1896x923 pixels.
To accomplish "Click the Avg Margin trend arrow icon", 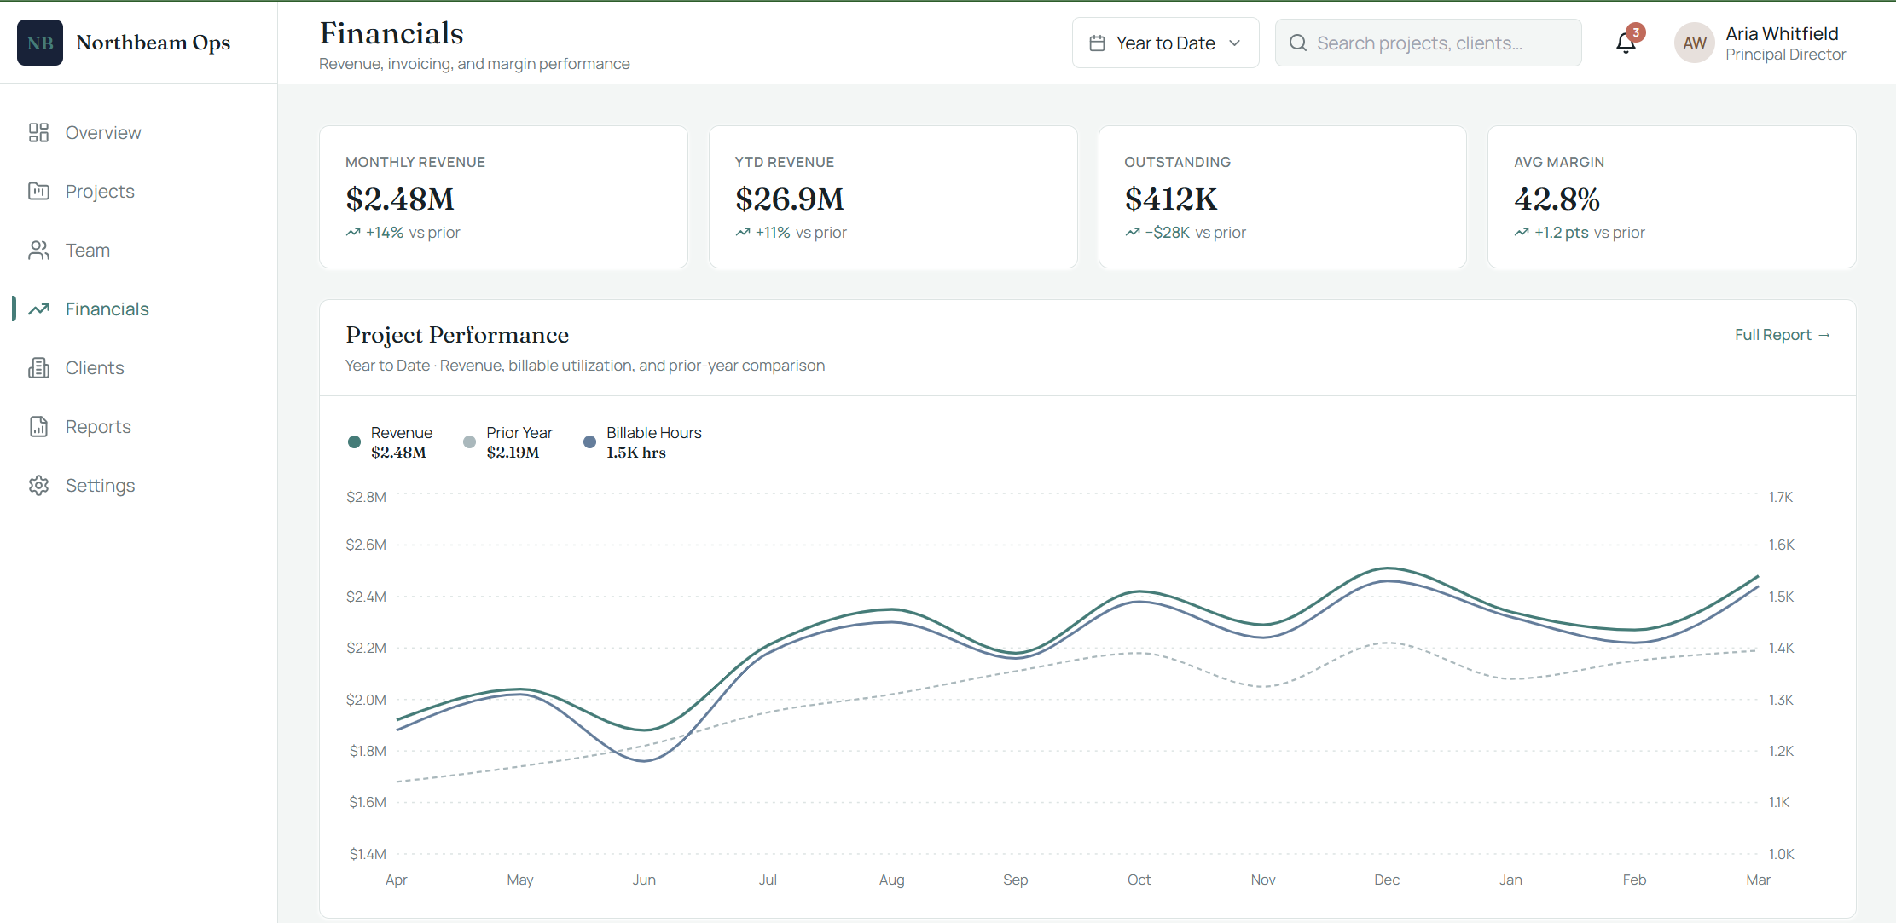I will [1522, 232].
